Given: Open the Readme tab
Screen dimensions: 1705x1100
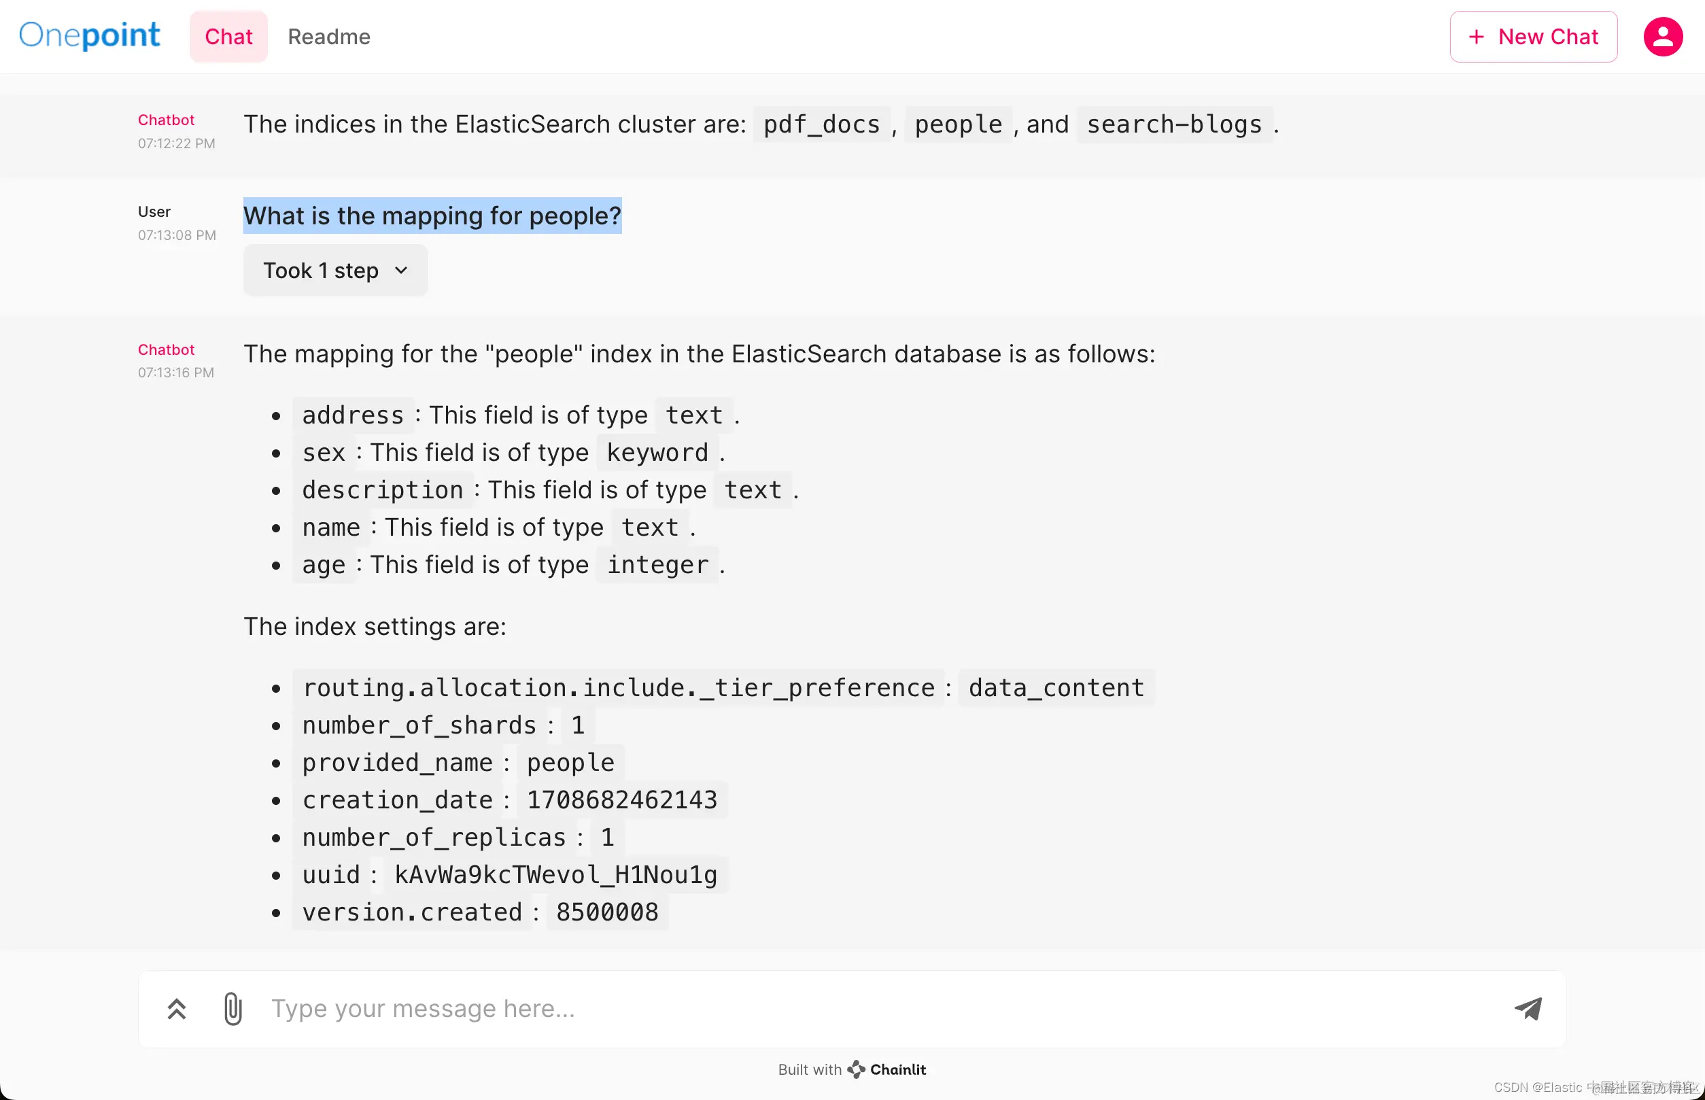Looking at the screenshot, I should [x=328, y=37].
